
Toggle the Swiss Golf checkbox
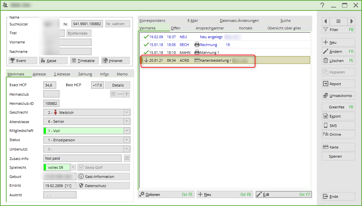tap(81, 167)
